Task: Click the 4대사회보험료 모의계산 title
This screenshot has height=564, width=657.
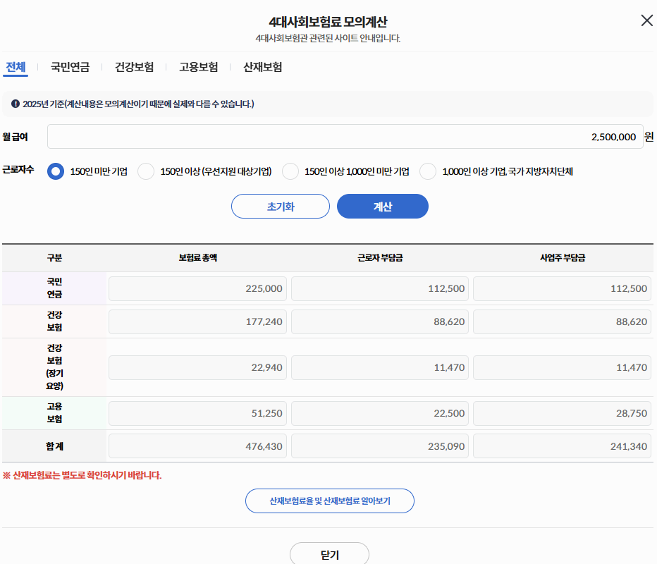Action: coord(328,22)
